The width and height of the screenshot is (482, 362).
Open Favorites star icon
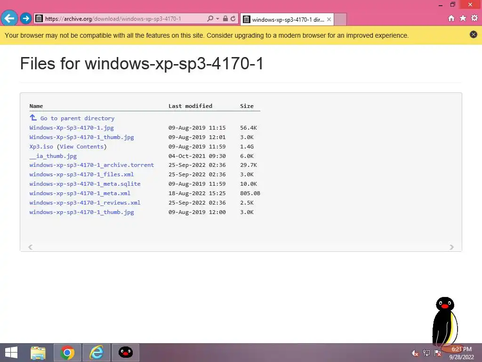(x=463, y=18)
